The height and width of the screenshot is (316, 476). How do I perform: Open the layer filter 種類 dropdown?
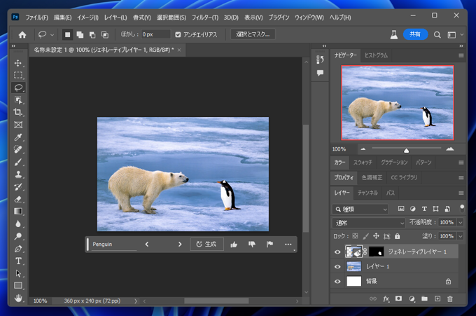tap(361, 209)
